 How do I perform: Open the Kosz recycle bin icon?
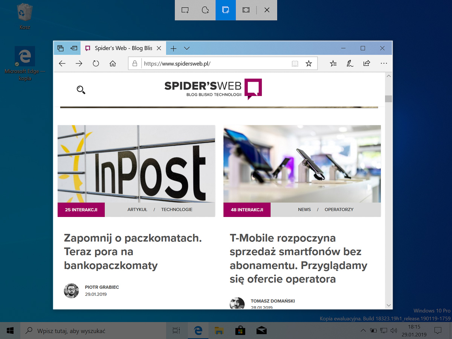[25, 17]
